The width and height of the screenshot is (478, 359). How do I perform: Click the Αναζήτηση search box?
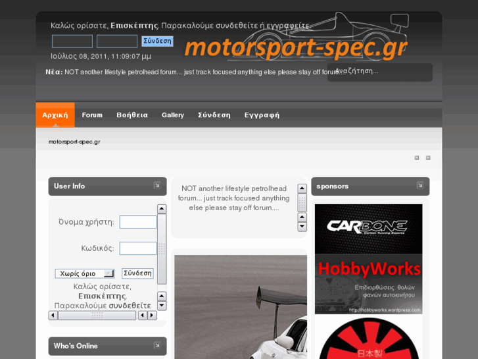point(380,72)
